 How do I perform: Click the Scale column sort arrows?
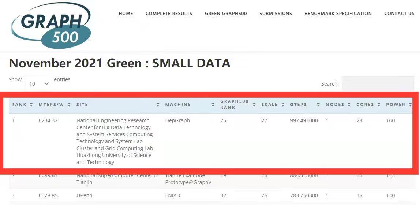click(283, 105)
